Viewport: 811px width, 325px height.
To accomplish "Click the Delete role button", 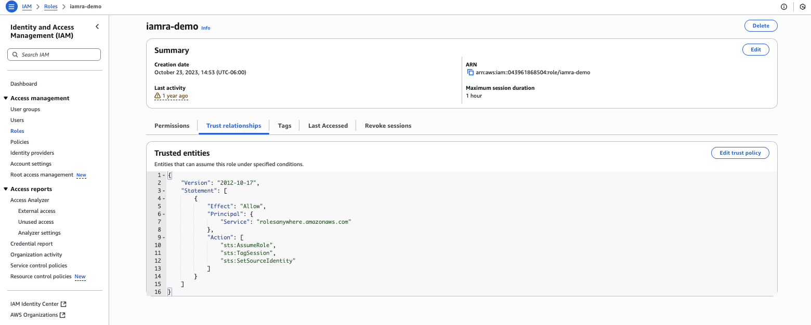I will tap(761, 25).
